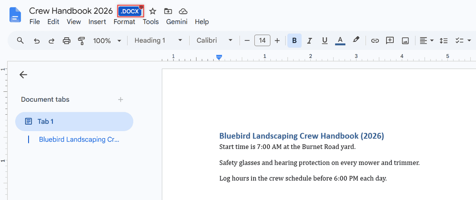Open the Heading 1 style dropdown
Screen dimensions: 476x200
tap(158, 41)
